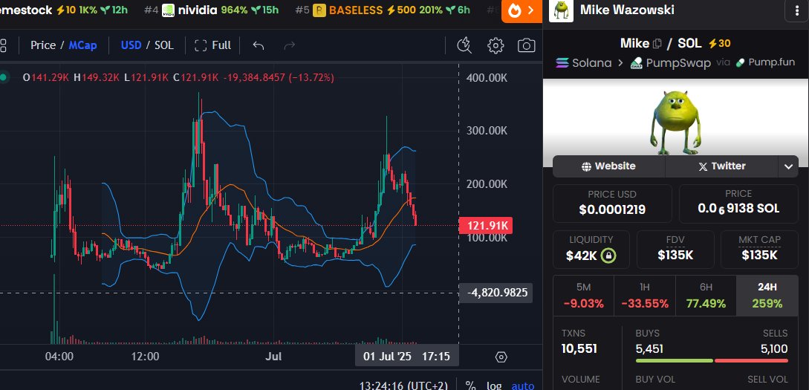Click the liquidity lock icon
The image size is (809, 390).
[x=609, y=256]
